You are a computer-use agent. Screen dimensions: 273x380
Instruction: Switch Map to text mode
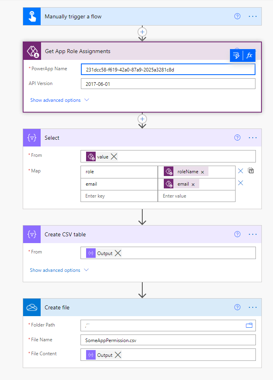251,170
